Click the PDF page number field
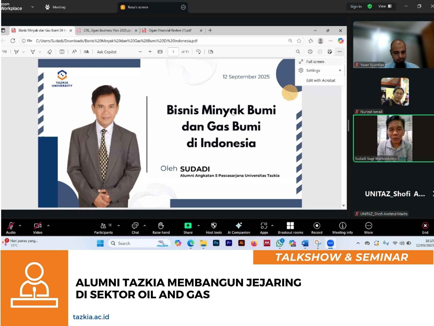 (173, 52)
